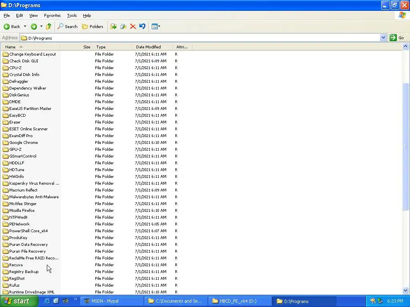Select the EaseUS Partition Master folder icon

(6, 109)
